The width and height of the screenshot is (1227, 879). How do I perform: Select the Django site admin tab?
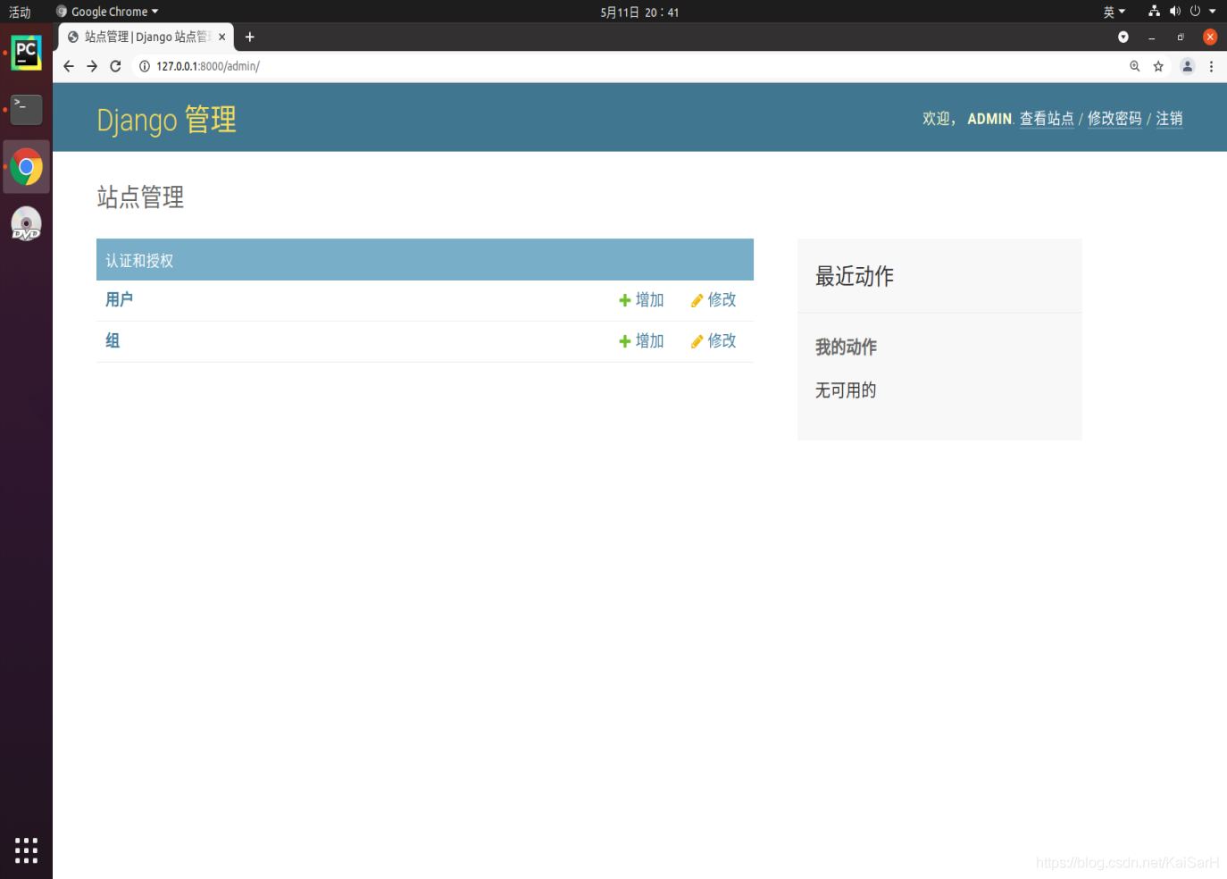[146, 37]
